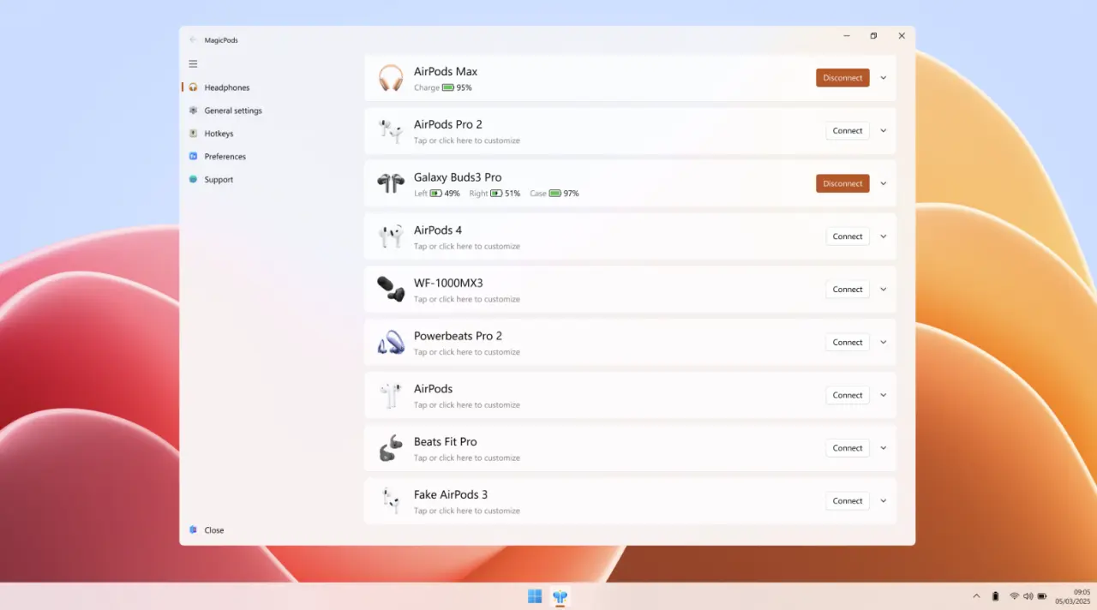The width and height of the screenshot is (1097, 610).
Task: Click customize hint under AirPods Pro 2
Action: [467, 141]
